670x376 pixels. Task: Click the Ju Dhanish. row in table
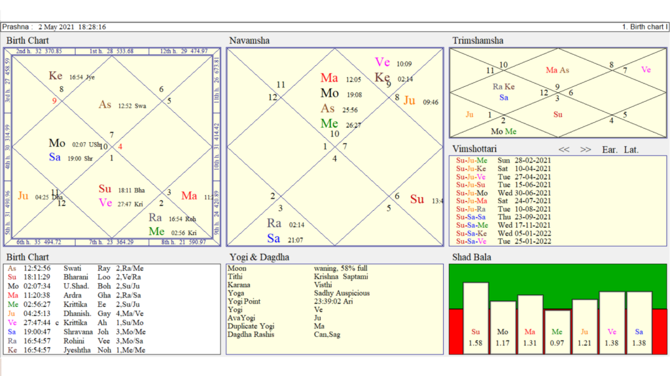click(x=76, y=313)
